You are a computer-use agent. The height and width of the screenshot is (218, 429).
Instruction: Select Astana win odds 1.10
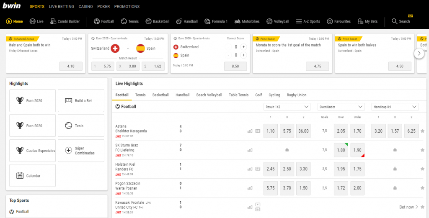point(271,131)
